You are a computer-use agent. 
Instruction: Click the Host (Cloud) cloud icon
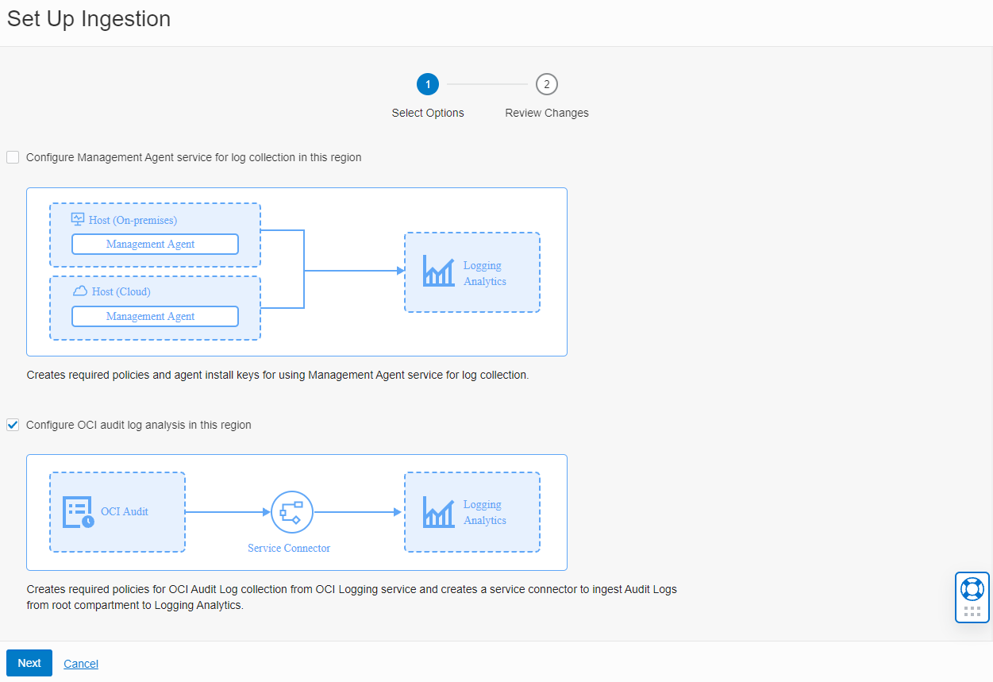pos(80,291)
